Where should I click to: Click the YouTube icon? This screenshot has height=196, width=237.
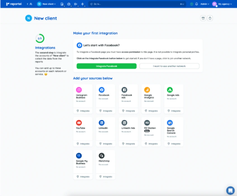tap(79, 123)
